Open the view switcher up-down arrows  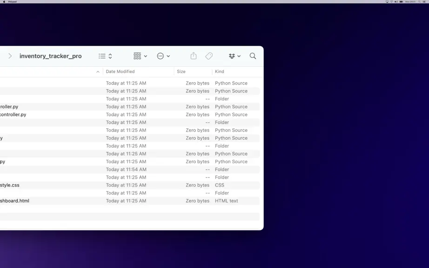point(110,56)
